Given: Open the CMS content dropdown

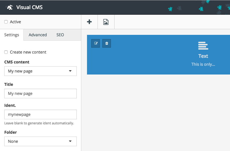Looking at the screenshot, I should [40, 71].
